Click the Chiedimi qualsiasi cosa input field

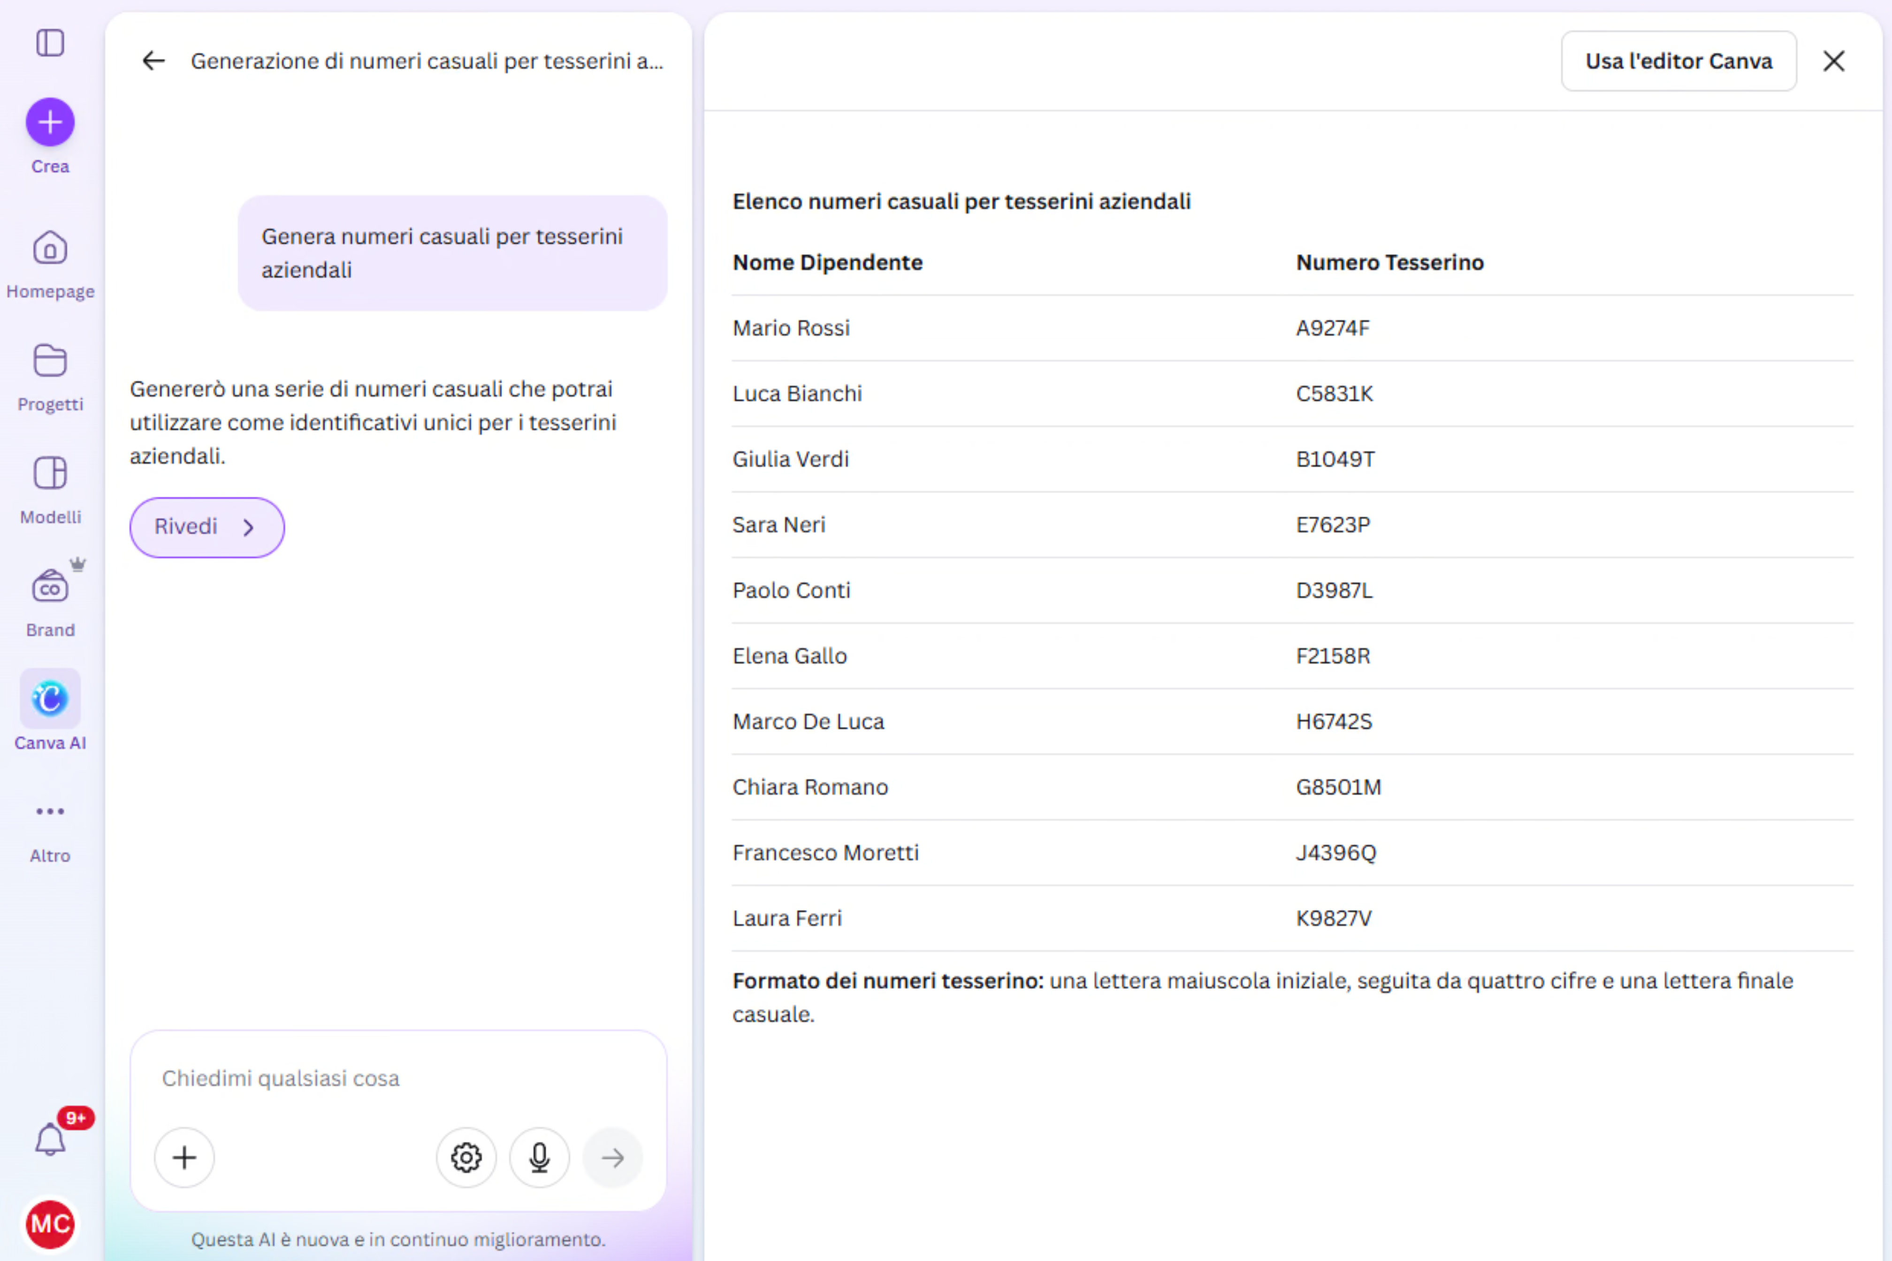click(x=398, y=1079)
